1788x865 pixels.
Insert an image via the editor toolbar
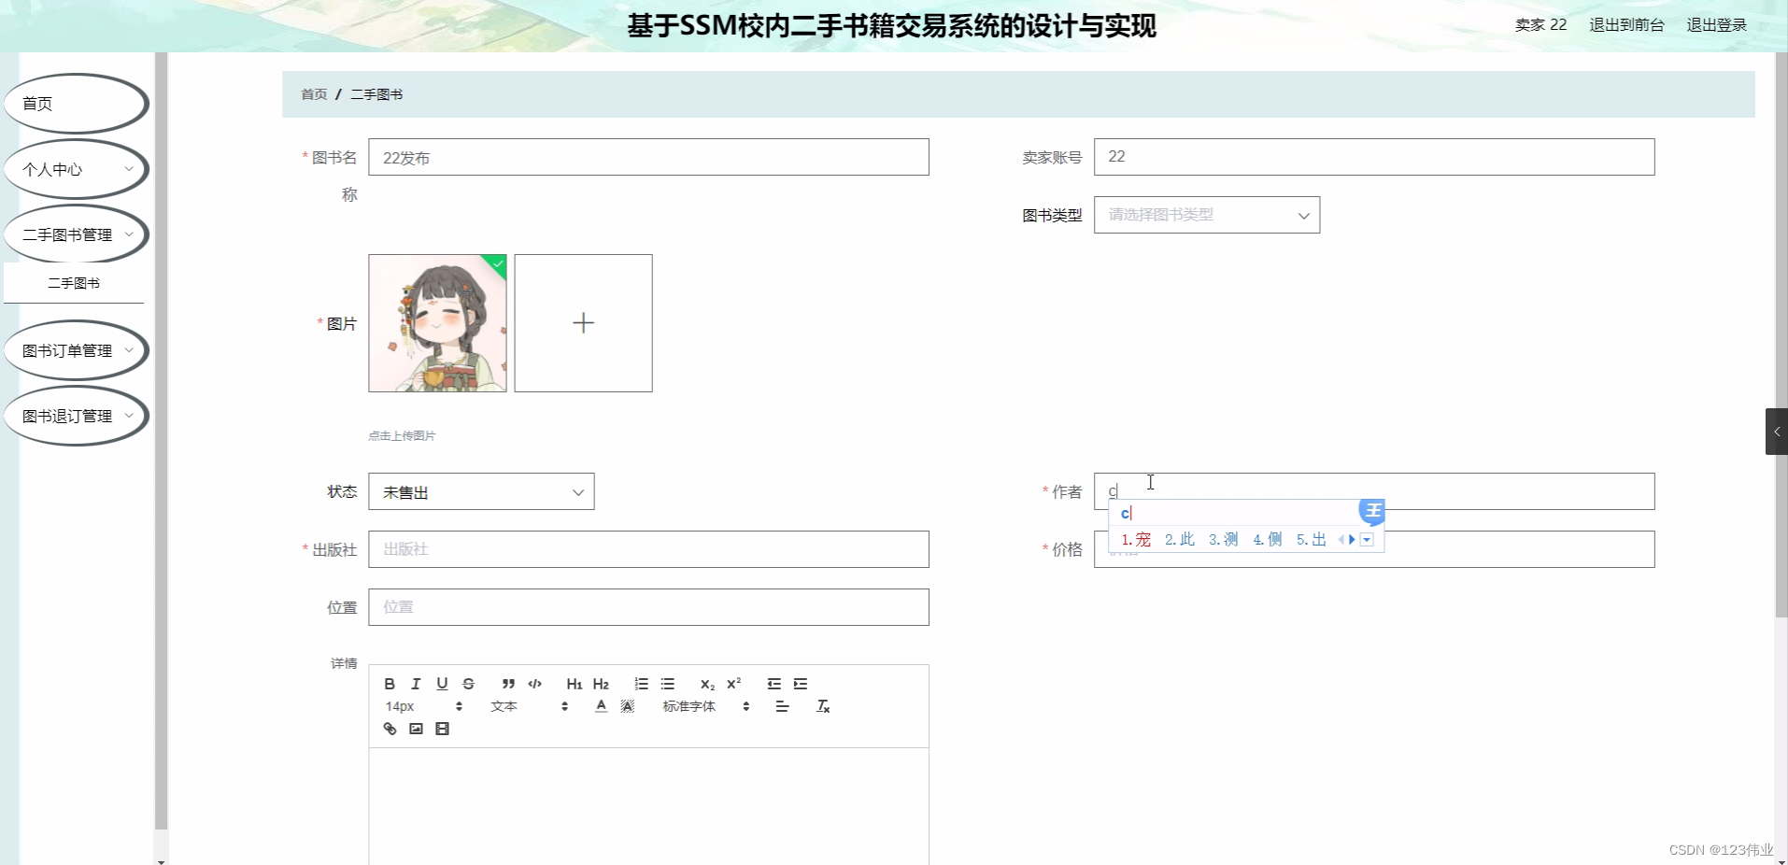coord(416,729)
